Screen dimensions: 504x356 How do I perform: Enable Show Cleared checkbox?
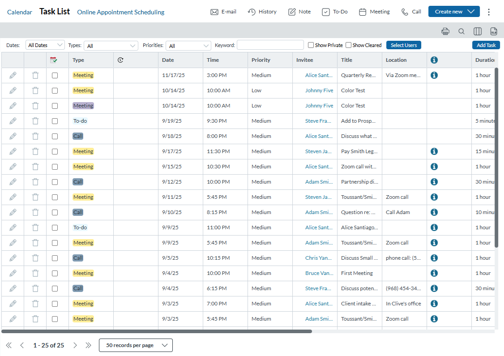[348, 45]
